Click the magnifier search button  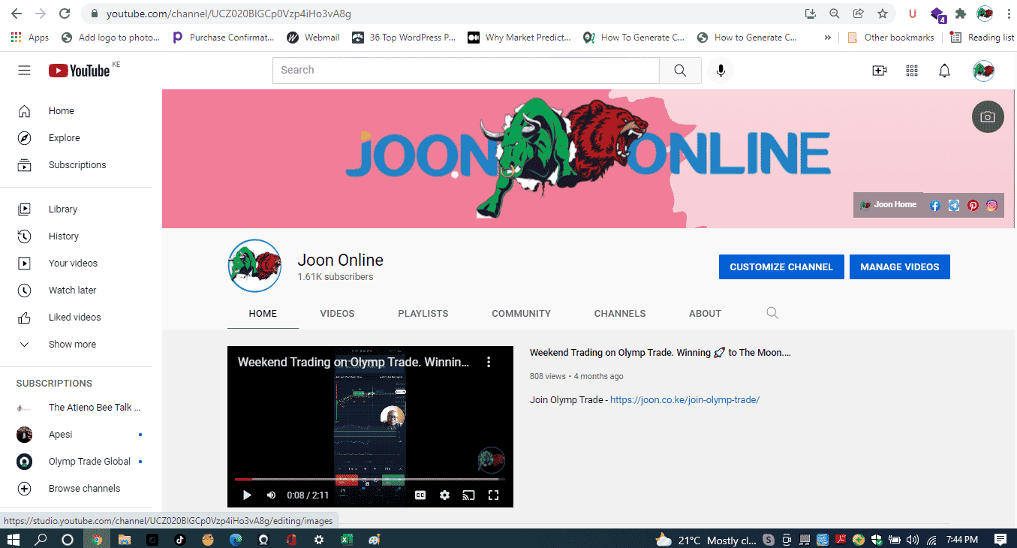[680, 70]
